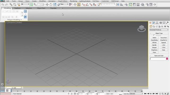The width and height of the screenshot is (170, 95).
Task: Toggle the 3D Snaps button
Action: (83, 4)
